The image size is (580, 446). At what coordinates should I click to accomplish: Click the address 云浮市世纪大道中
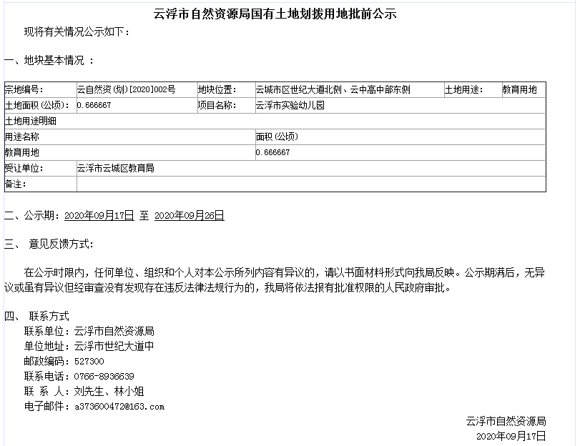pyautogui.click(x=114, y=346)
